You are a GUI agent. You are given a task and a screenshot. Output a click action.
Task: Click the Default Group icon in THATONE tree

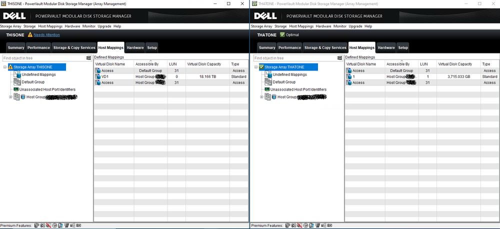pyautogui.click(x=268, y=82)
